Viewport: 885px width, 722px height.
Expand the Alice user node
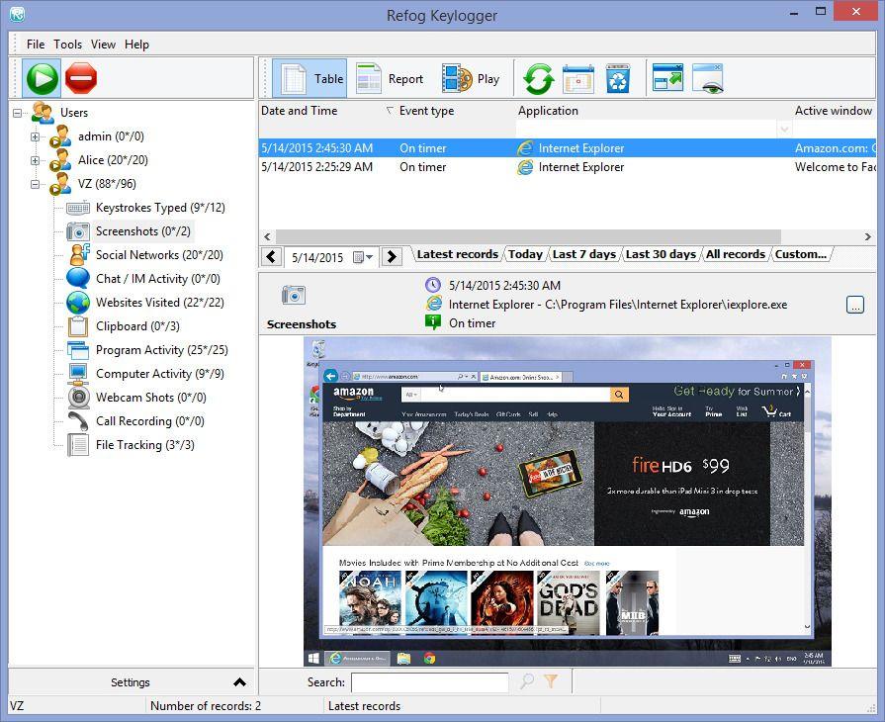(x=35, y=160)
